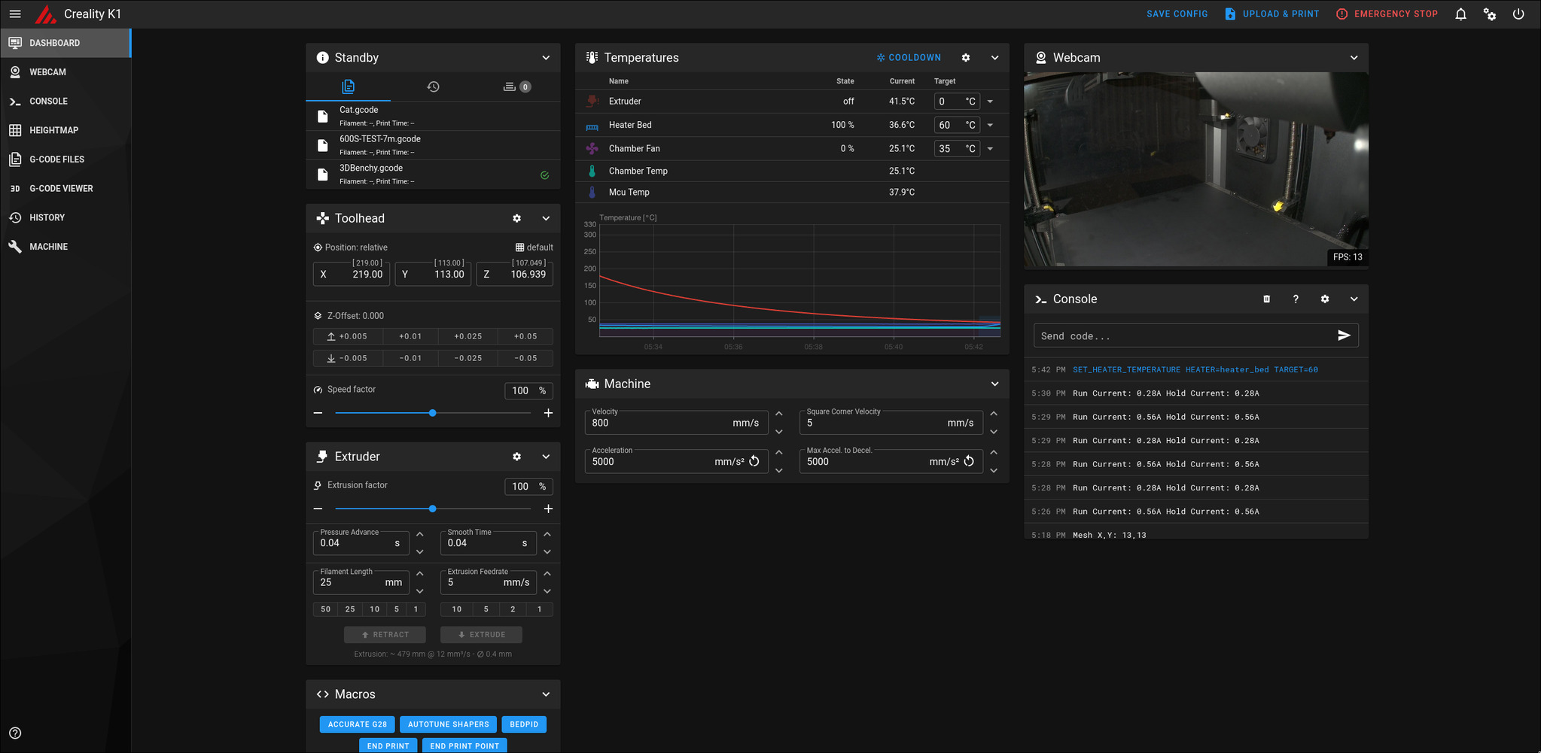Viewport: 1541px width, 753px height.
Task: Collapse the Webcam panel
Action: pos(1354,58)
